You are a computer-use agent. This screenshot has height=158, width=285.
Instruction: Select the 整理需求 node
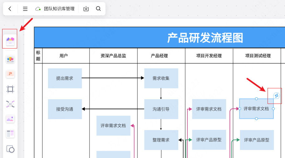pyautogui.click(x=161, y=140)
